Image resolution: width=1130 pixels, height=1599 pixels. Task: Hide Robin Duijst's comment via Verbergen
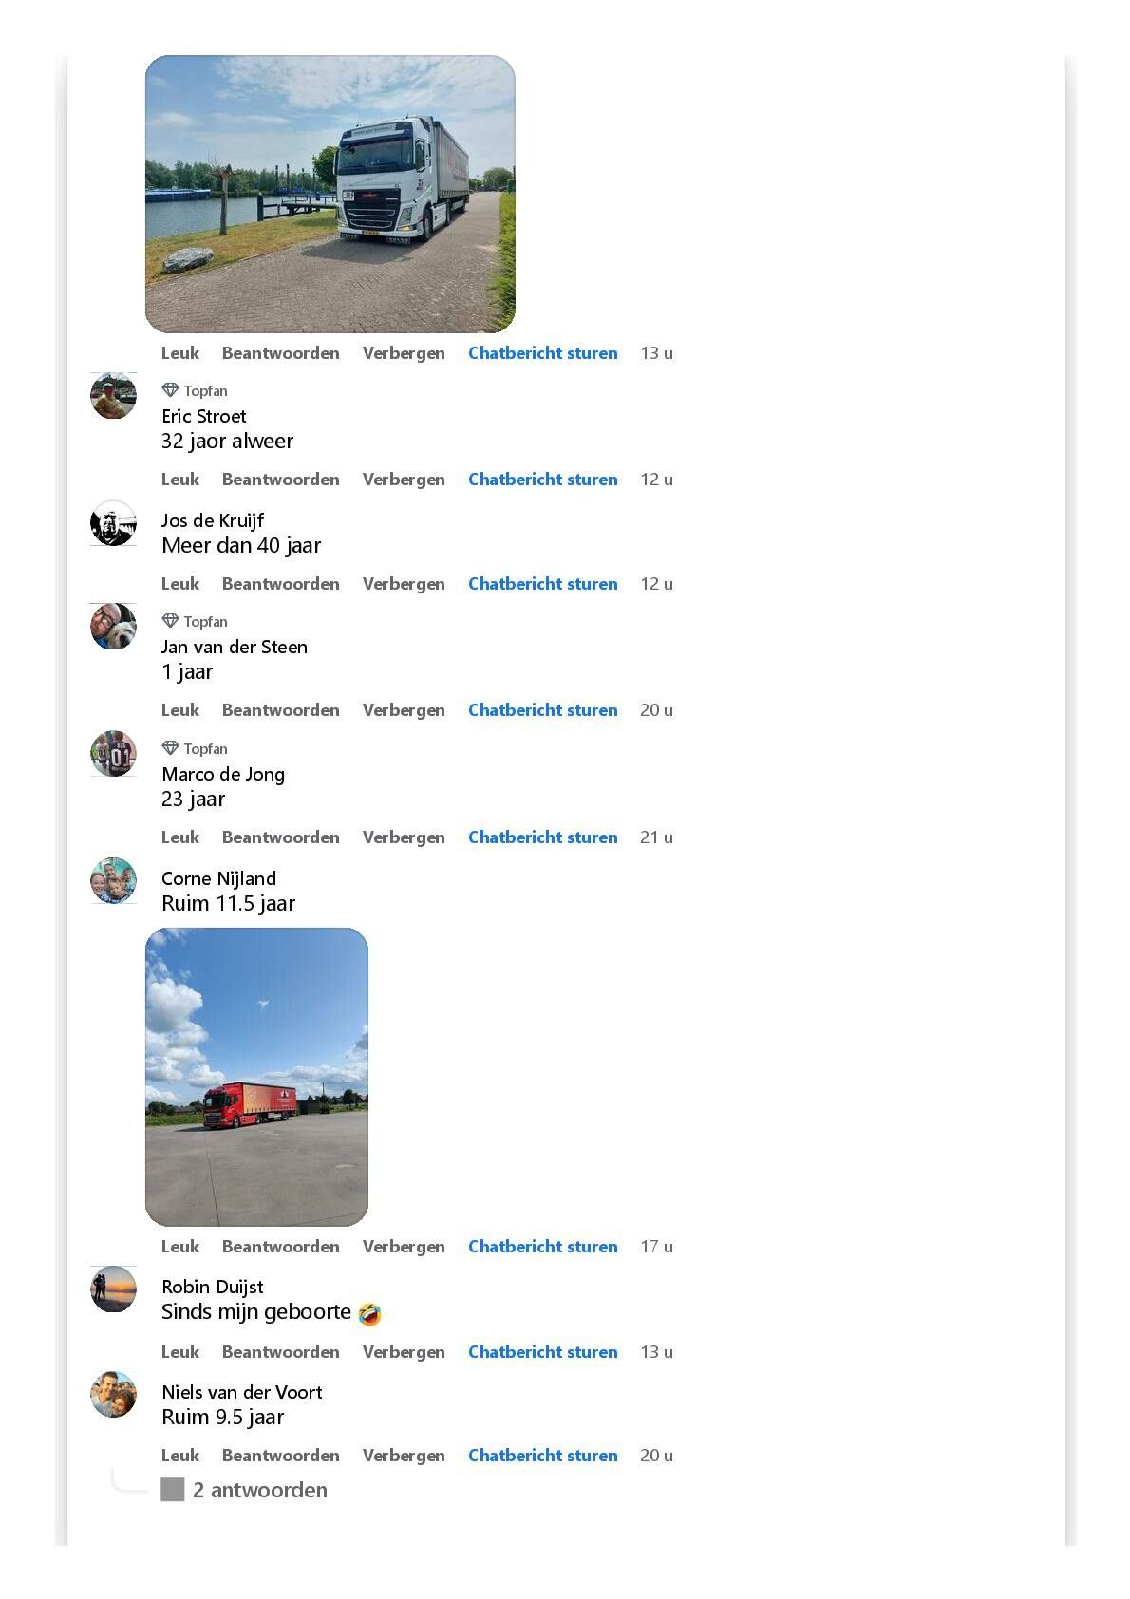pos(404,1352)
